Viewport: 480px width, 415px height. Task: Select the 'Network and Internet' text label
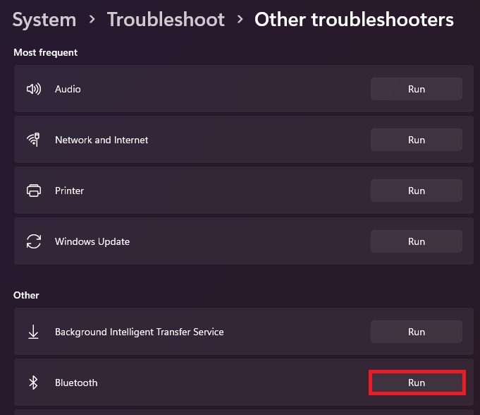101,140
